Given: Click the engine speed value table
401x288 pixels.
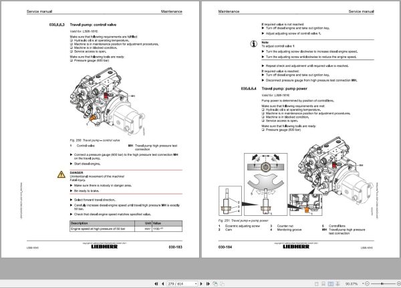Looking at the screenshot, I should (x=126, y=226).
